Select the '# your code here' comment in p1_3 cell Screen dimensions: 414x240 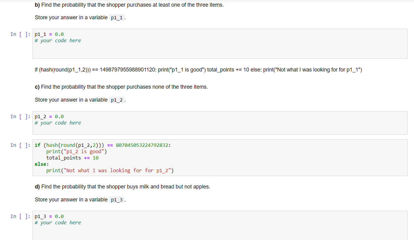(x=58, y=223)
